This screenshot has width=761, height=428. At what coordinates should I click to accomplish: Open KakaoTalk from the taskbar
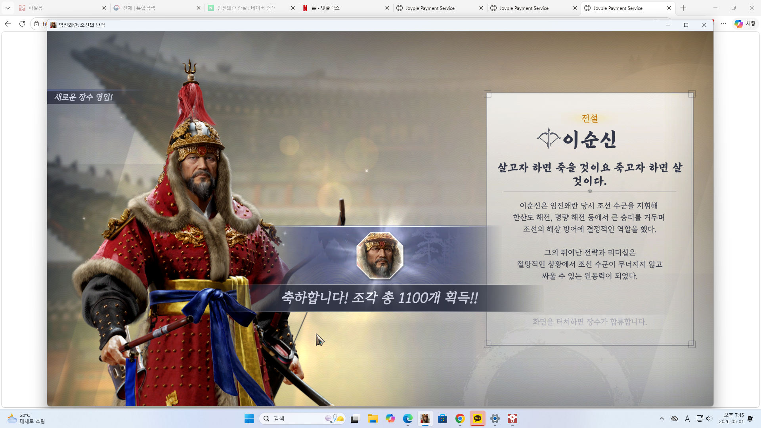(x=478, y=418)
